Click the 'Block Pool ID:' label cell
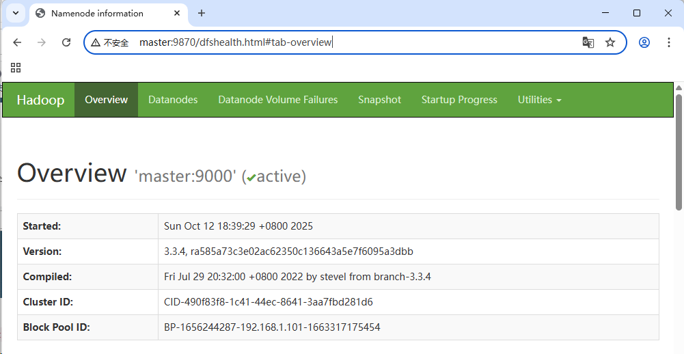Image resolution: width=684 pixels, height=354 pixels. coord(87,327)
